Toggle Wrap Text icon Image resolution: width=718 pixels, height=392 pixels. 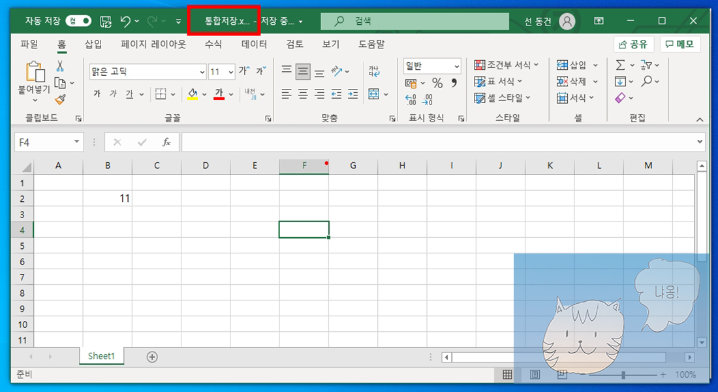click(374, 71)
